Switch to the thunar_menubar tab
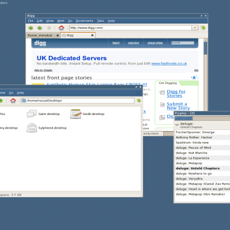Image resolution: width=230 pixels, height=230 pixels. tap(41, 35)
